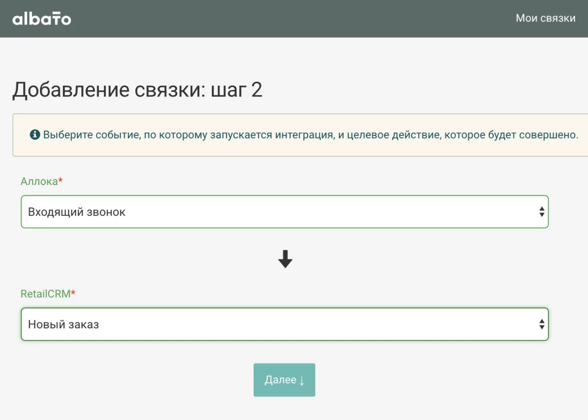The image size is (588, 420).
Task: Click the info icon in the hint banner
Action: (x=35, y=135)
